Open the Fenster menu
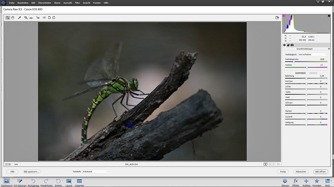The height and width of the screenshot is (187, 334). [97, 3]
